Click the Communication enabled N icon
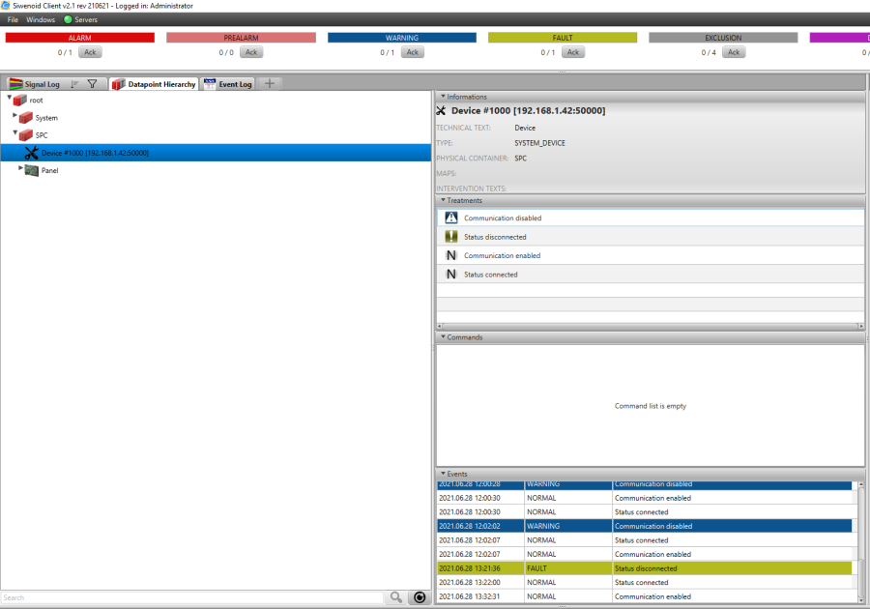Image resolution: width=870 pixels, height=609 pixels. pos(450,256)
